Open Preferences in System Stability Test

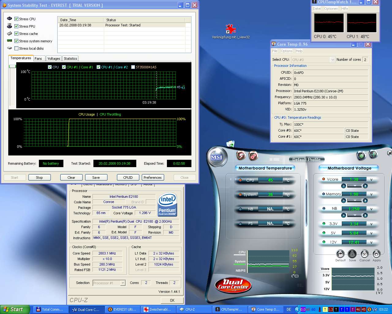point(153,178)
